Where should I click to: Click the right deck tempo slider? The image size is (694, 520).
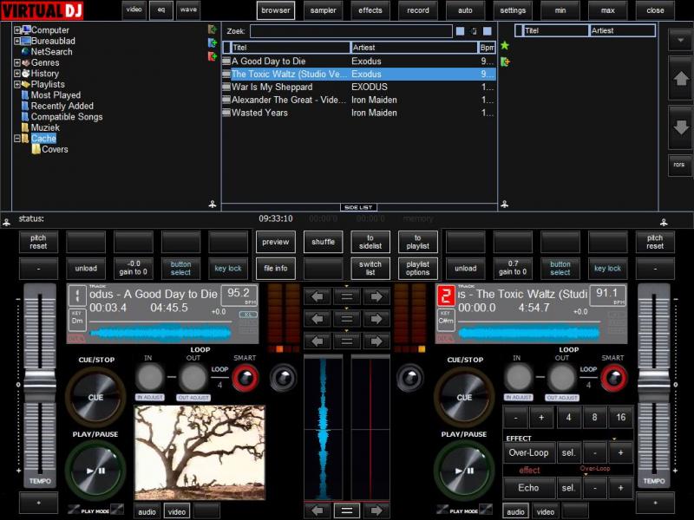[x=654, y=386]
